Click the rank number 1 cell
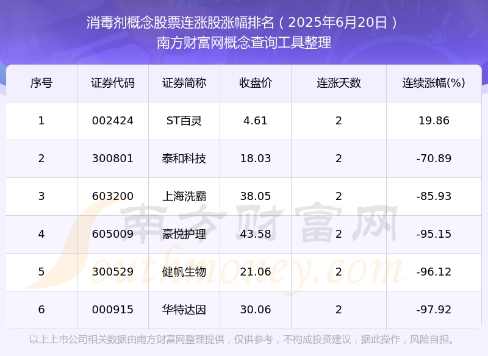 click(41, 121)
